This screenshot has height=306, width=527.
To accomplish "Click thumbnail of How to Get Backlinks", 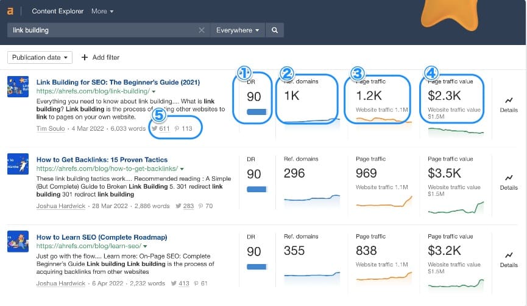I will pos(18,164).
